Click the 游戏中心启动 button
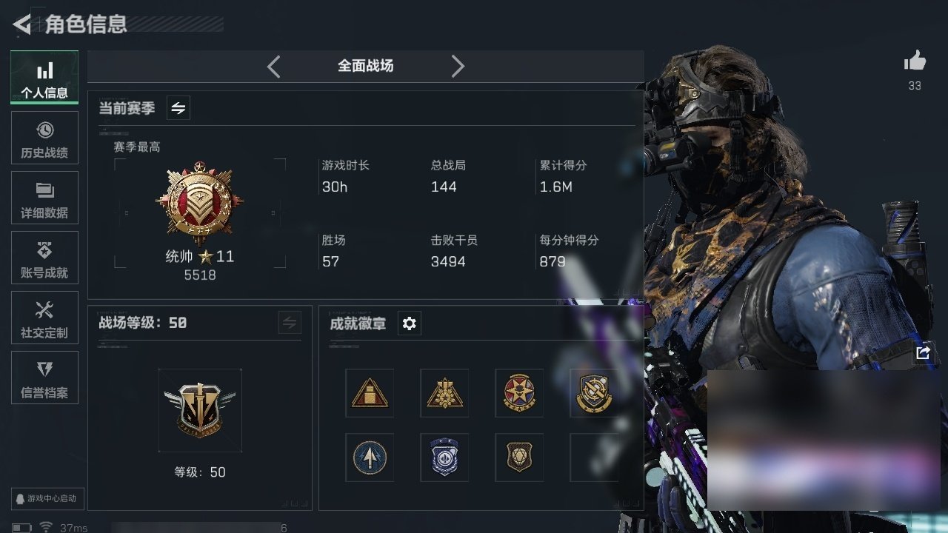 [47, 498]
